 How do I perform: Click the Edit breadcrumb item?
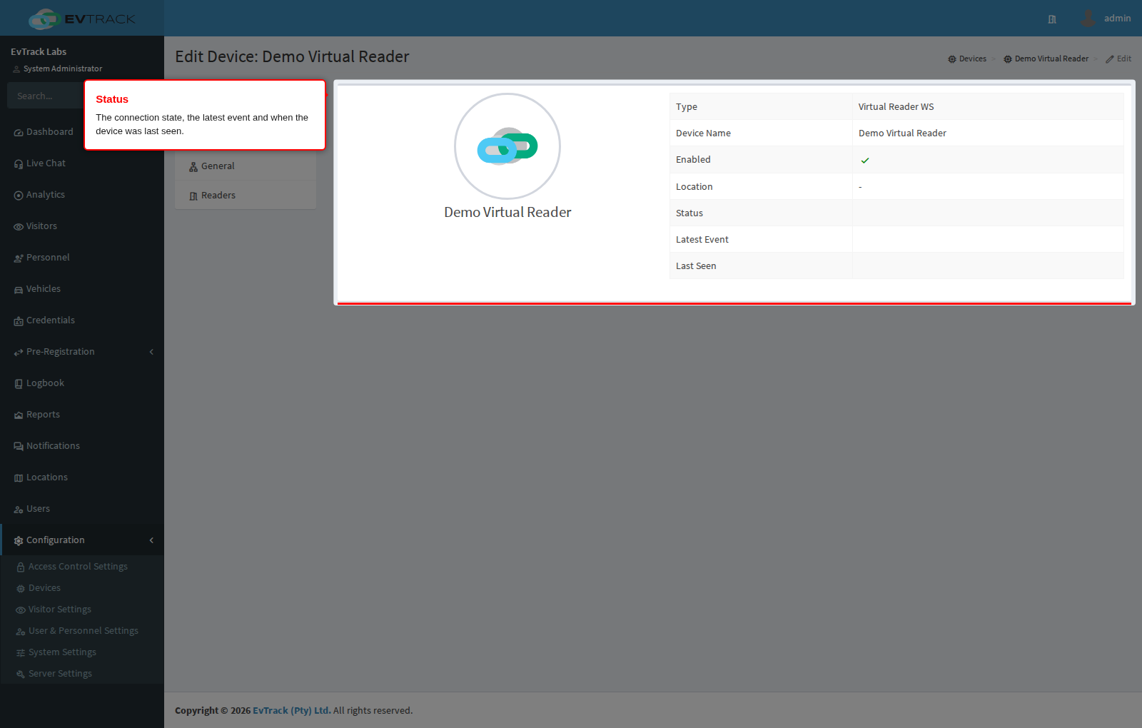(x=1118, y=59)
